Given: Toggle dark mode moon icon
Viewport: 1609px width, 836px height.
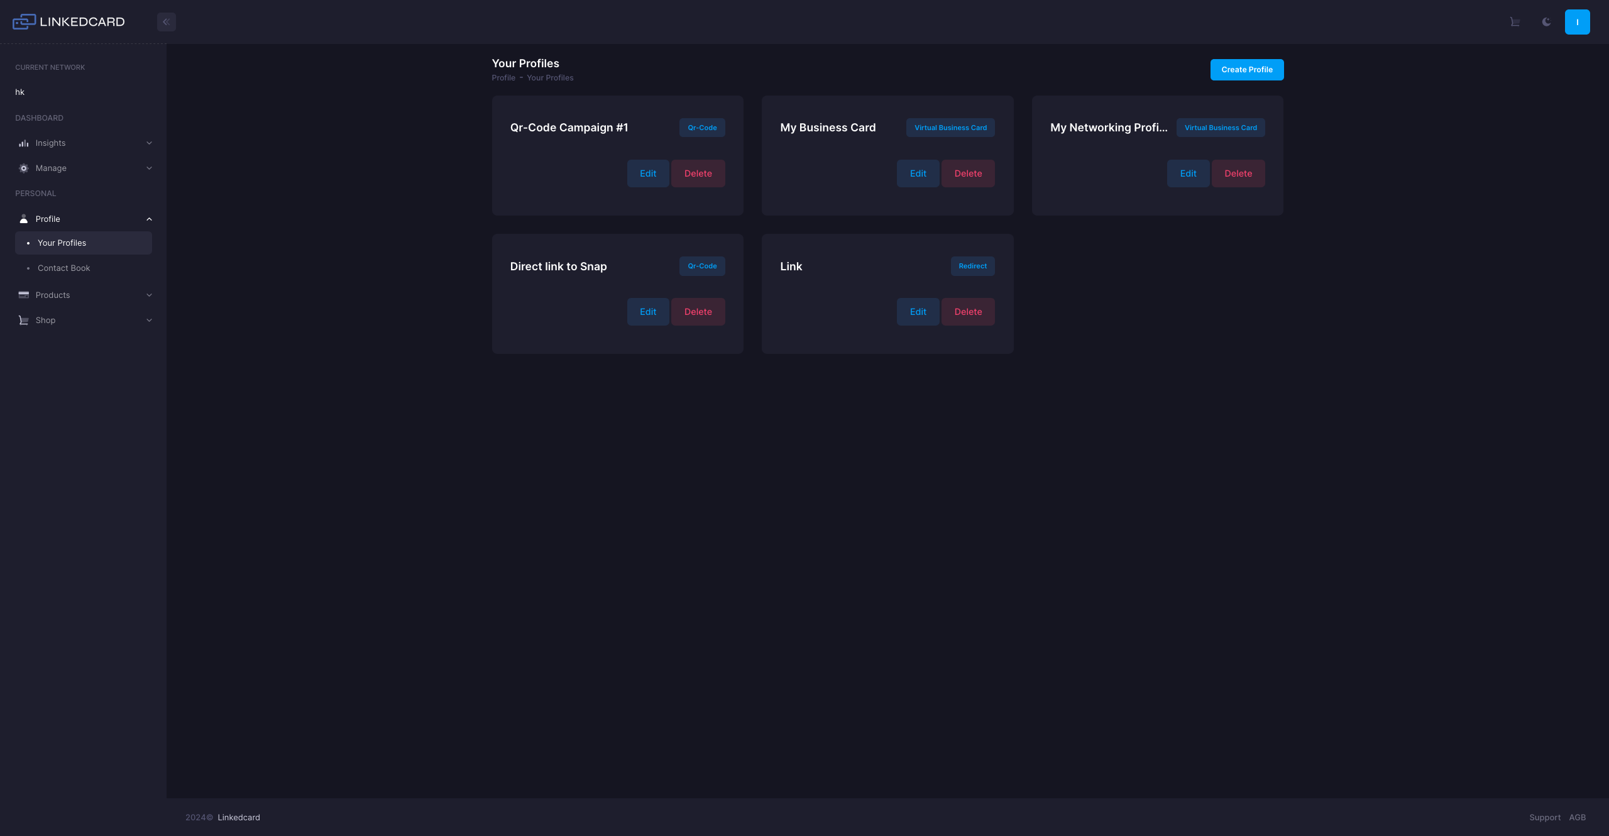Looking at the screenshot, I should pos(1546,22).
